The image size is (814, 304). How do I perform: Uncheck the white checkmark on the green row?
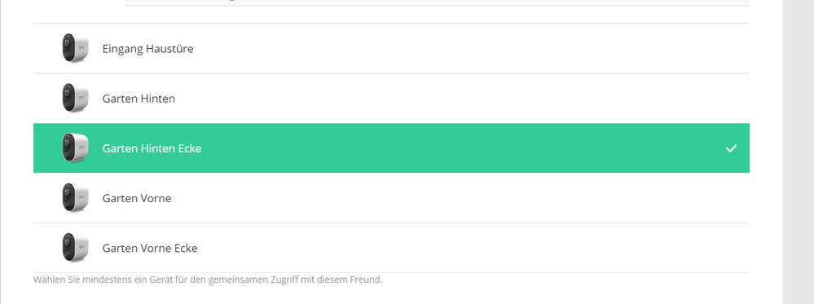[731, 148]
